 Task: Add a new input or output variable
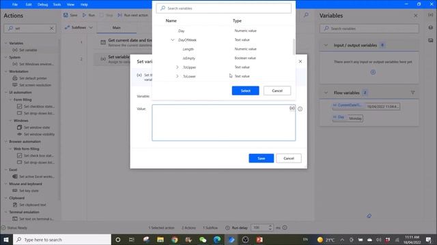pyautogui.click(x=373, y=72)
